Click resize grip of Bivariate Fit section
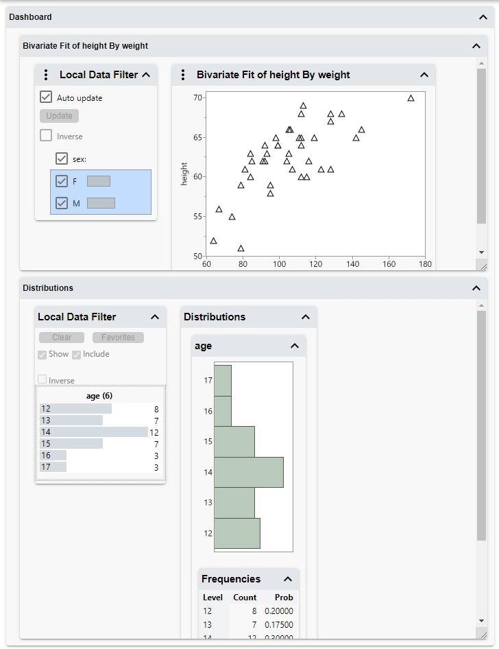 tap(482, 265)
